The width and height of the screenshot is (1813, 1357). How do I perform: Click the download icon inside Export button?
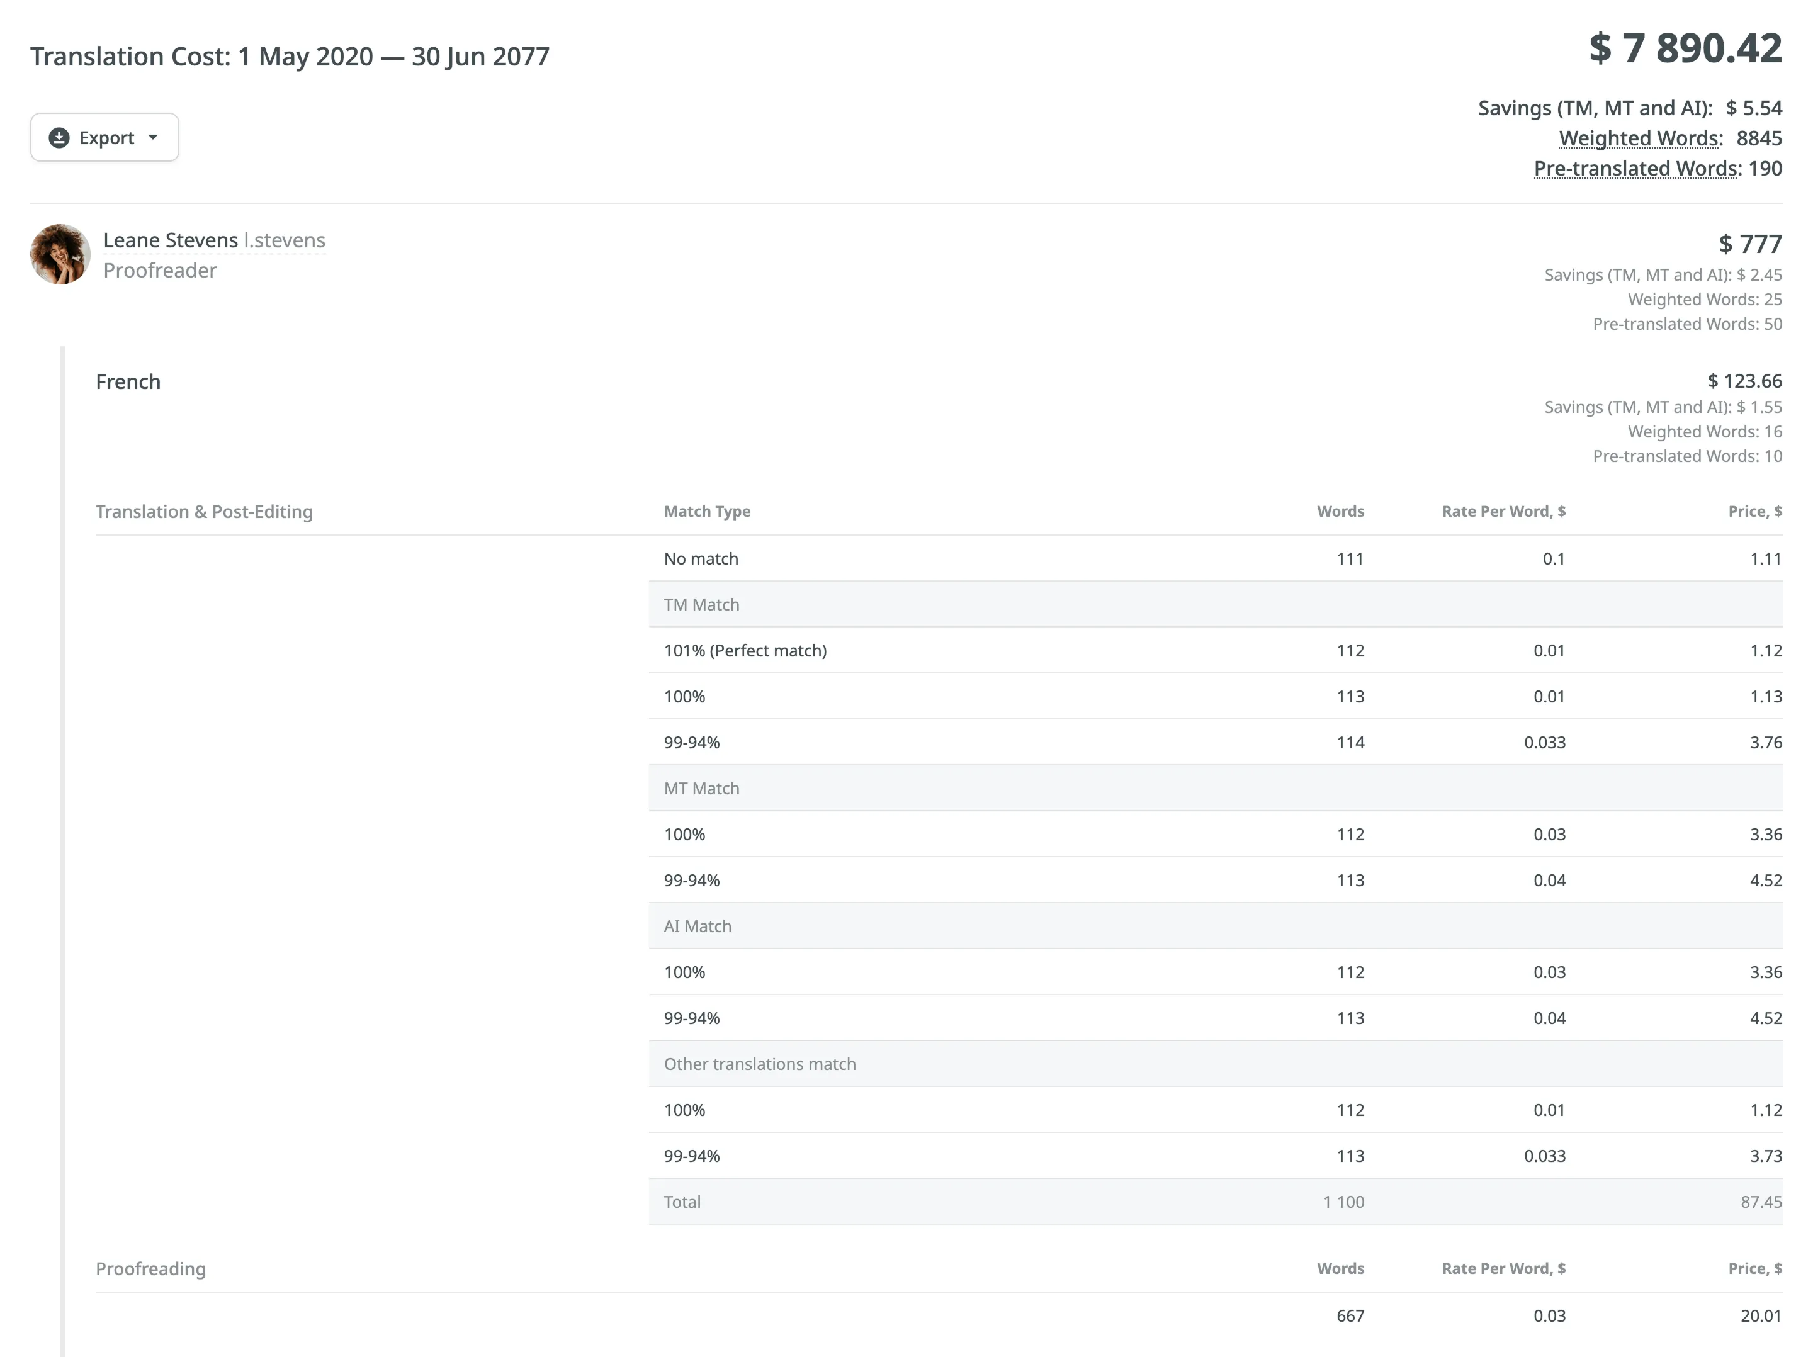[58, 137]
